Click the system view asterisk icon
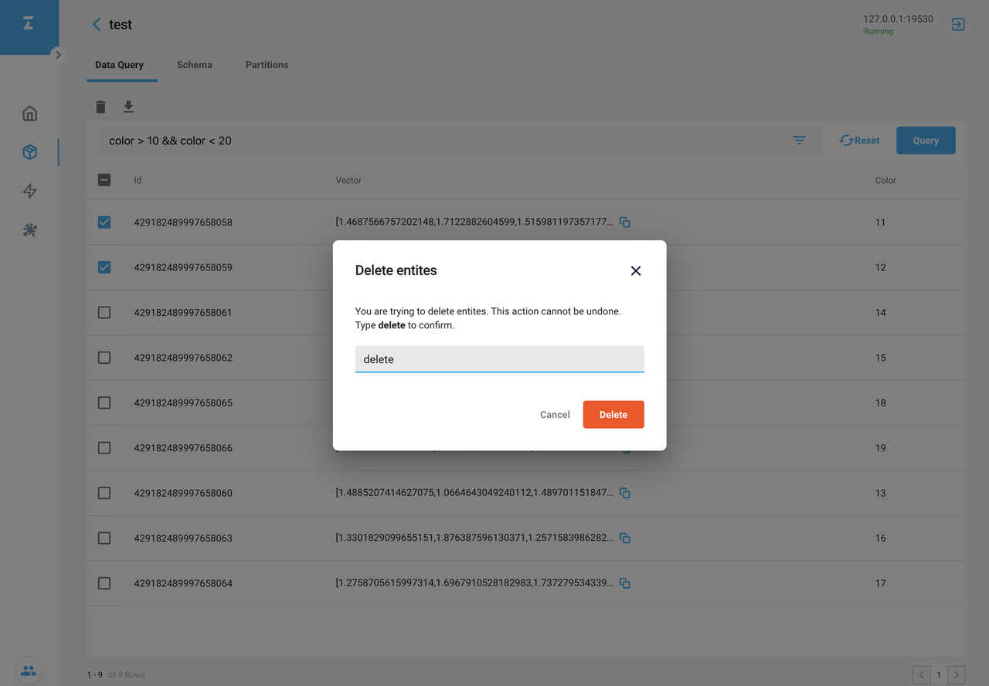The height and width of the screenshot is (686, 989). (29, 230)
